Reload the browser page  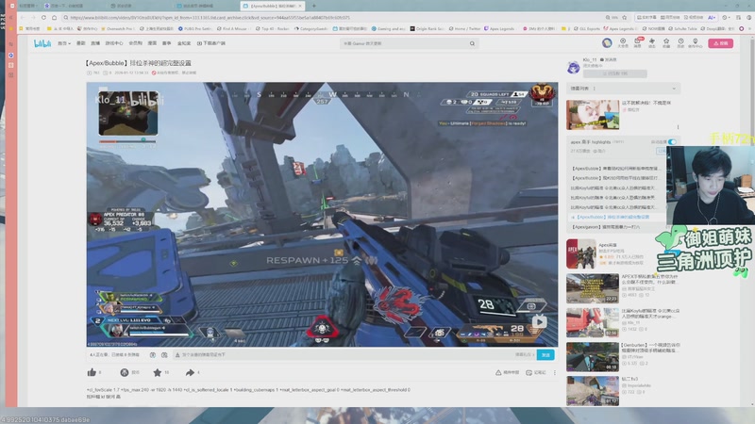point(43,17)
